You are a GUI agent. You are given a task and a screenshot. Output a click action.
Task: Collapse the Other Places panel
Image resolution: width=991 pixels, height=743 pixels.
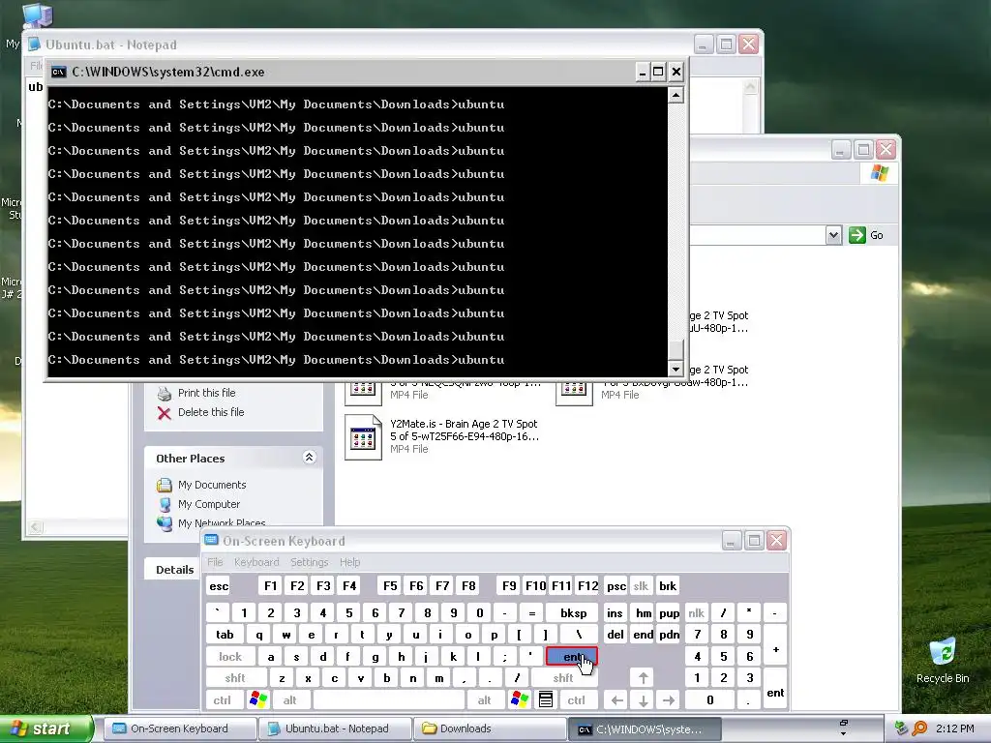tap(309, 457)
